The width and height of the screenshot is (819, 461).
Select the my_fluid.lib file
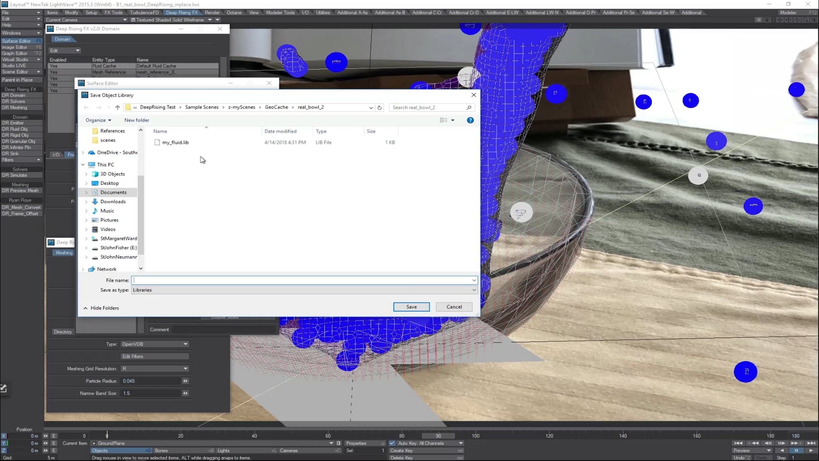pyautogui.click(x=175, y=142)
